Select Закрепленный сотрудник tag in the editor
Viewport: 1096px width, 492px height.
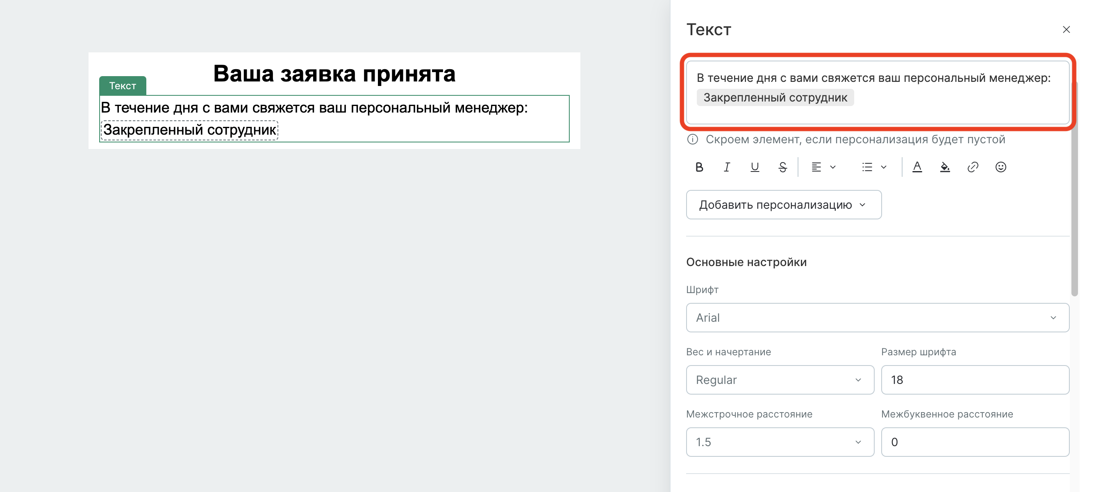click(x=775, y=97)
